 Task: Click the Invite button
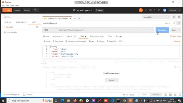click(x=99, y=10)
